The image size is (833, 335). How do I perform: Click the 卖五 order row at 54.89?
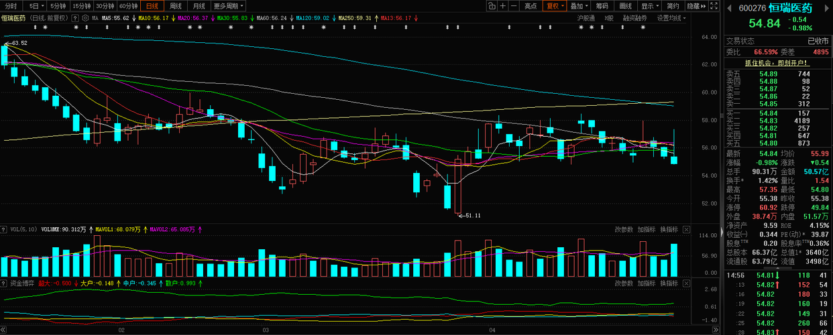click(x=777, y=74)
